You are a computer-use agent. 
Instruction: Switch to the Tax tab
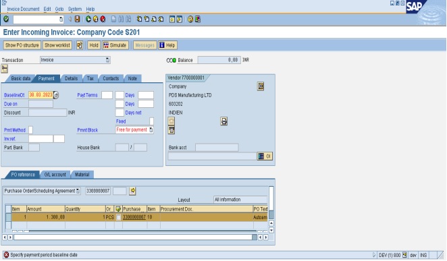click(x=90, y=78)
